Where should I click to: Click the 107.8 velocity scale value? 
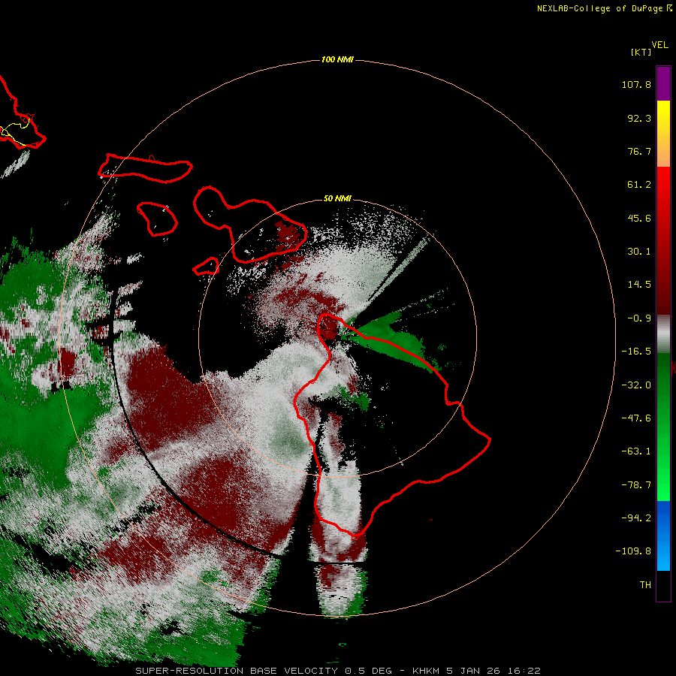pos(636,84)
